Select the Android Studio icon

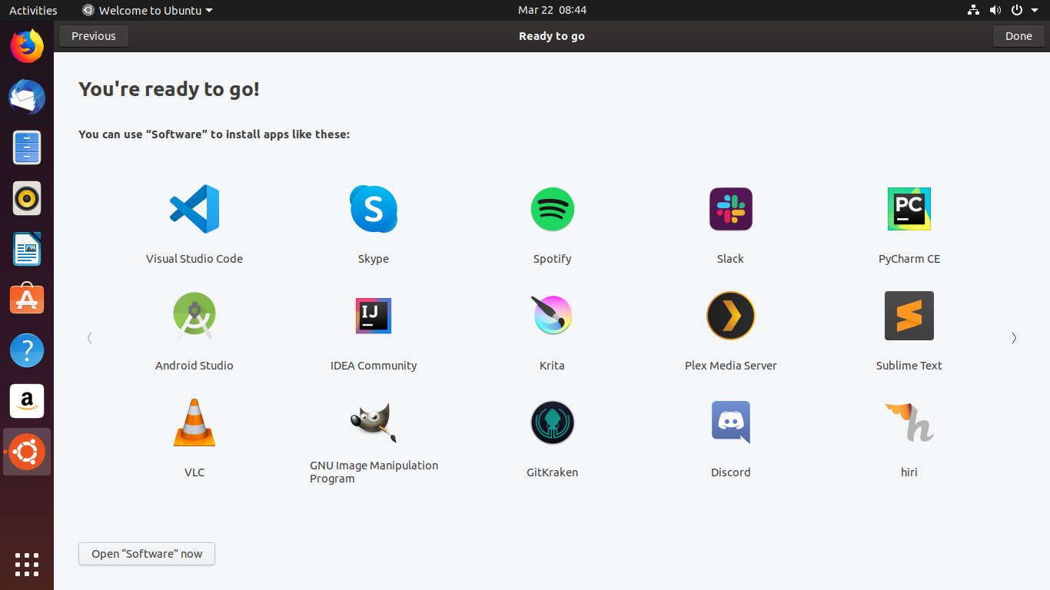click(194, 316)
